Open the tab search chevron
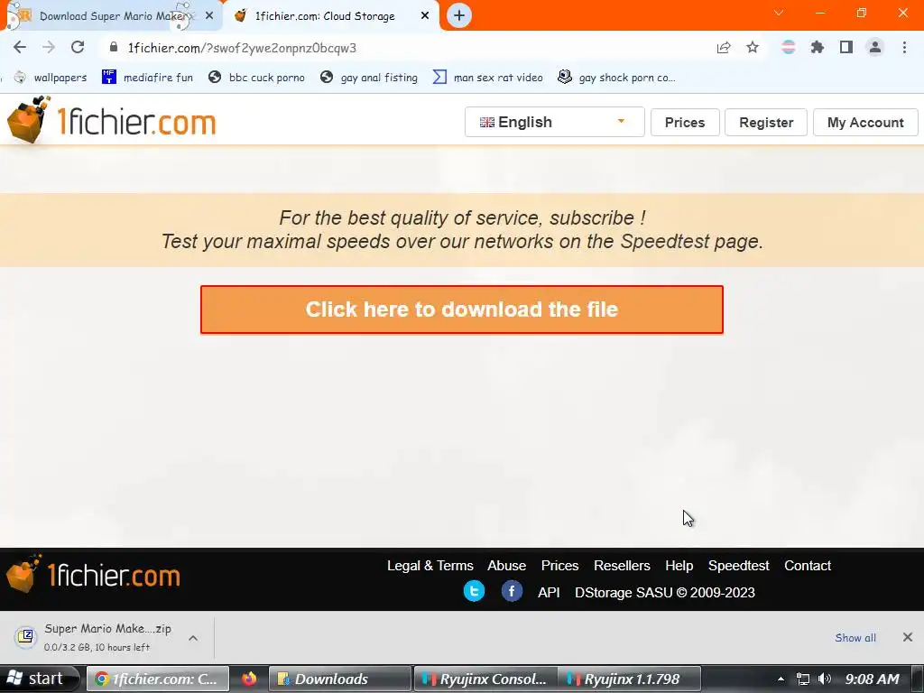The height and width of the screenshot is (693, 924). pos(779,13)
